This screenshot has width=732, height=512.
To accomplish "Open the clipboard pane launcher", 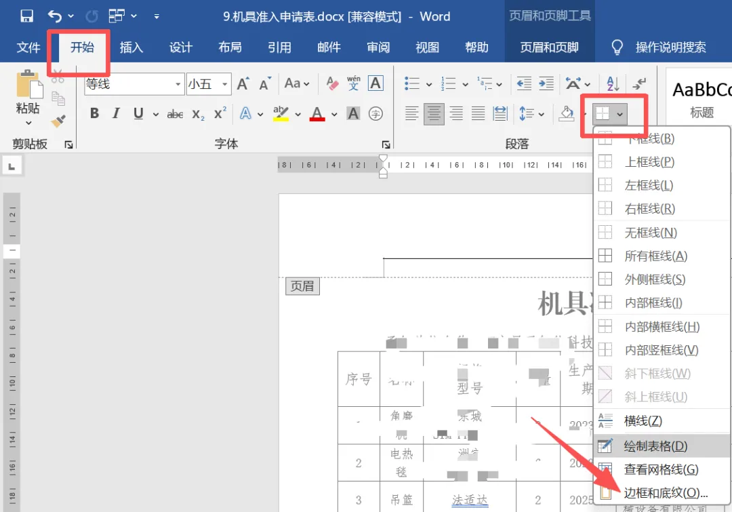I will [x=68, y=145].
